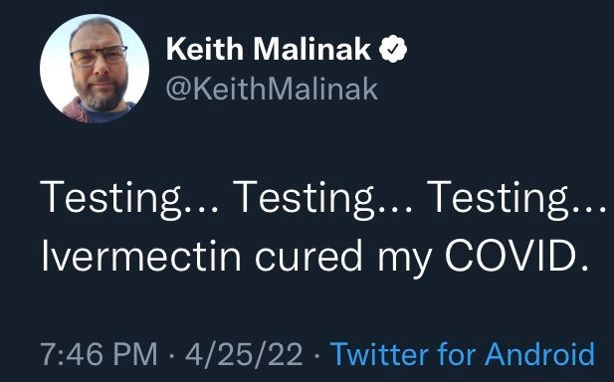
Task: Click the word my in the tweet
Action: [405, 260]
